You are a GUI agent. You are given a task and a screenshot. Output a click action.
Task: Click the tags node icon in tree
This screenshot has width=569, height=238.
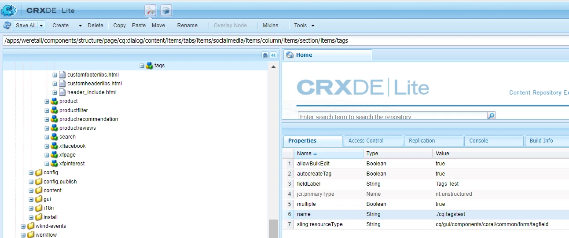click(x=149, y=66)
